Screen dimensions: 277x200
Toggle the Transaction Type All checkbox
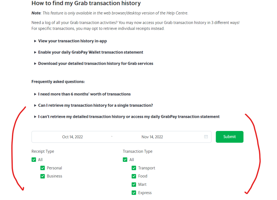click(125, 160)
